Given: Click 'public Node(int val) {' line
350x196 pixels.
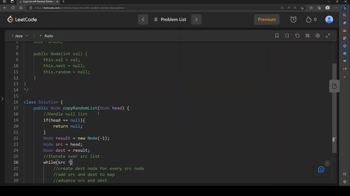Looking at the screenshot, I should click(x=61, y=54).
